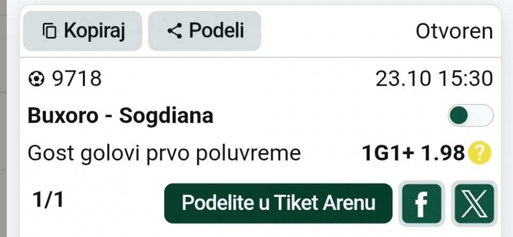This screenshot has width=513, height=237.
Task: Open the Sogdiana away team name
Action: coord(166,116)
